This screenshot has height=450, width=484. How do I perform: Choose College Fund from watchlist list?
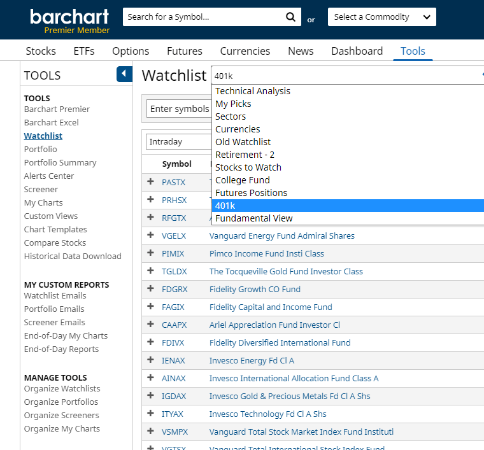click(x=243, y=180)
